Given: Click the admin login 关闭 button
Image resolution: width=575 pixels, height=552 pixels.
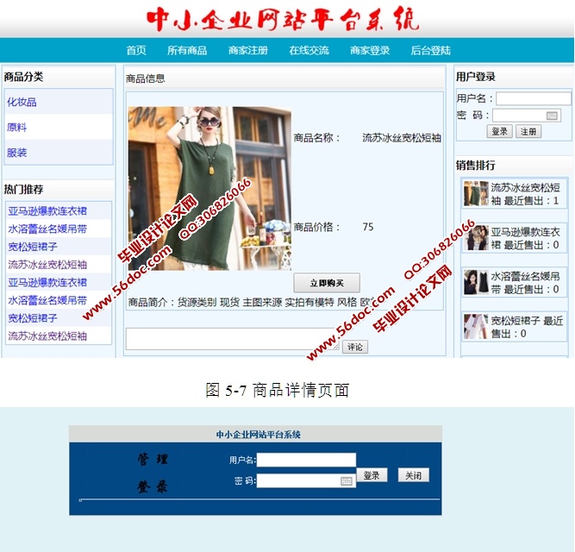Looking at the screenshot, I should (413, 475).
